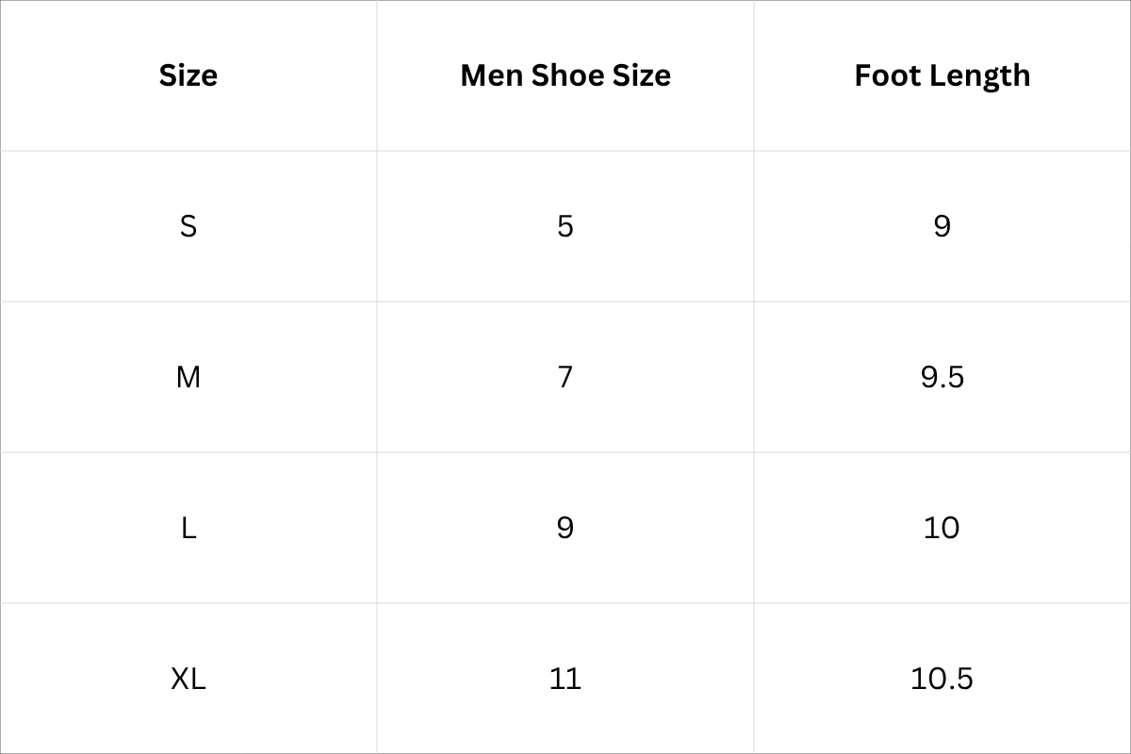Image resolution: width=1131 pixels, height=754 pixels.
Task: Click the divider line between L and XL cells
Action: 188,603
